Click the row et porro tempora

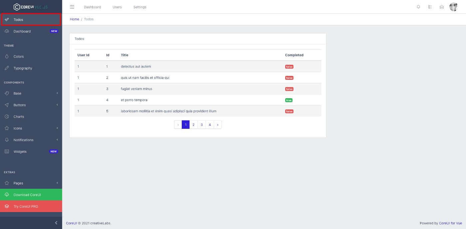click(198, 100)
